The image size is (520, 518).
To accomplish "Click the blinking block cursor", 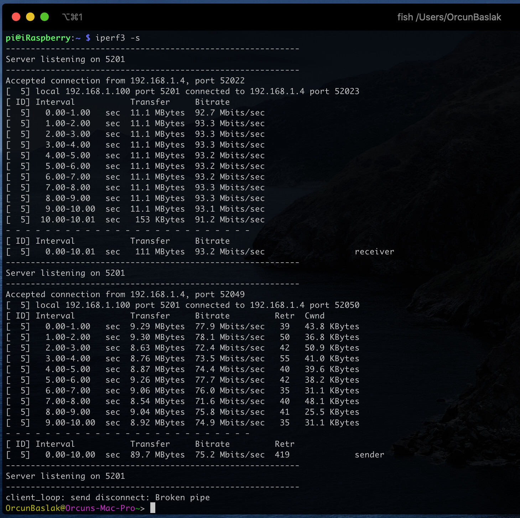I will tap(154, 508).
